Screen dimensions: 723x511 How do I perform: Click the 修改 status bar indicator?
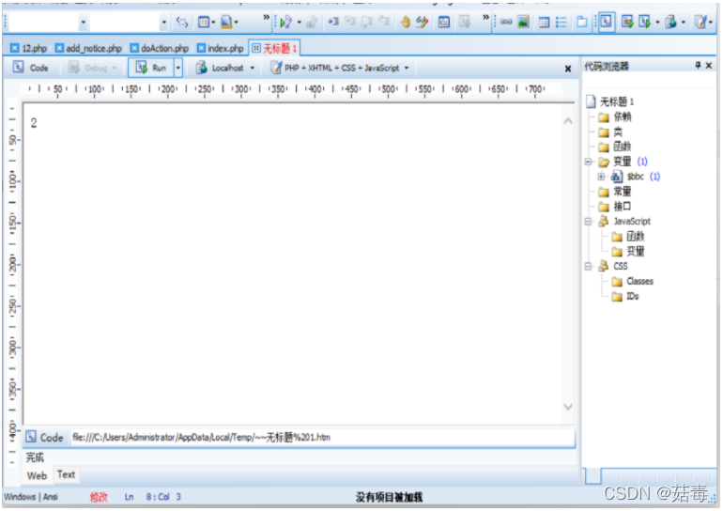point(99,497)
